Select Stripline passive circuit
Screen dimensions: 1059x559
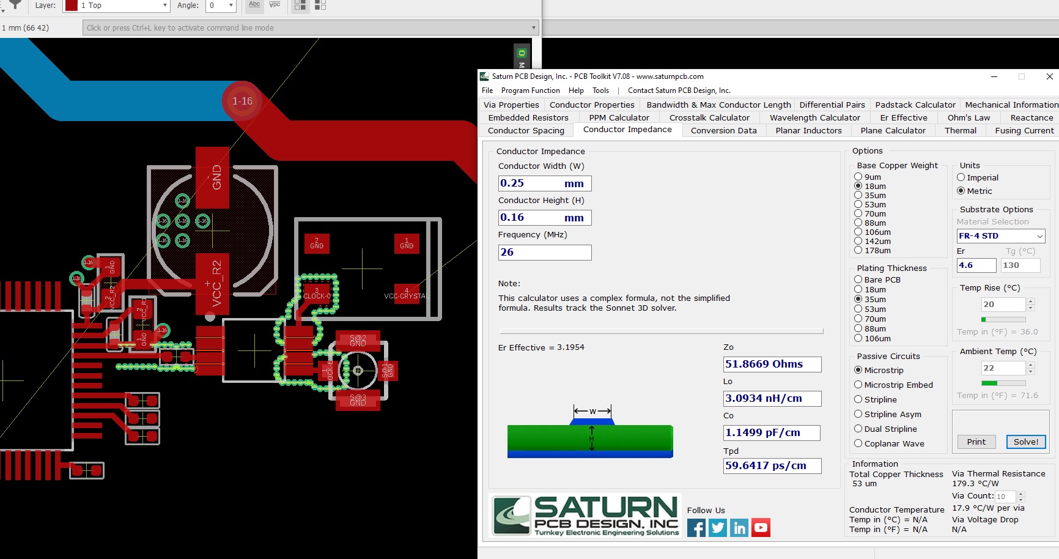click(x=858, y=399)
